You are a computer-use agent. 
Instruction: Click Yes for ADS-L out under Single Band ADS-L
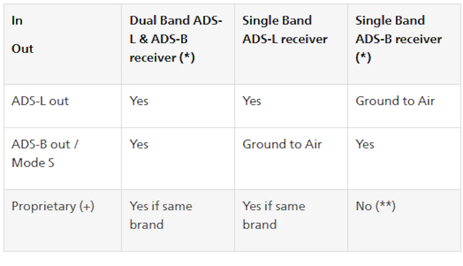tap(252, 101)
